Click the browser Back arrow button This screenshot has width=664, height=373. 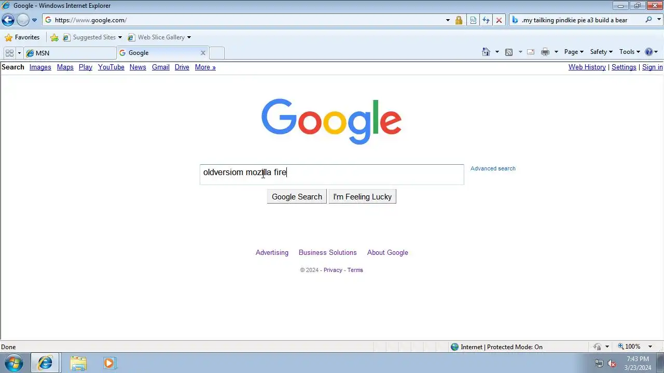(x=8, y=20)
